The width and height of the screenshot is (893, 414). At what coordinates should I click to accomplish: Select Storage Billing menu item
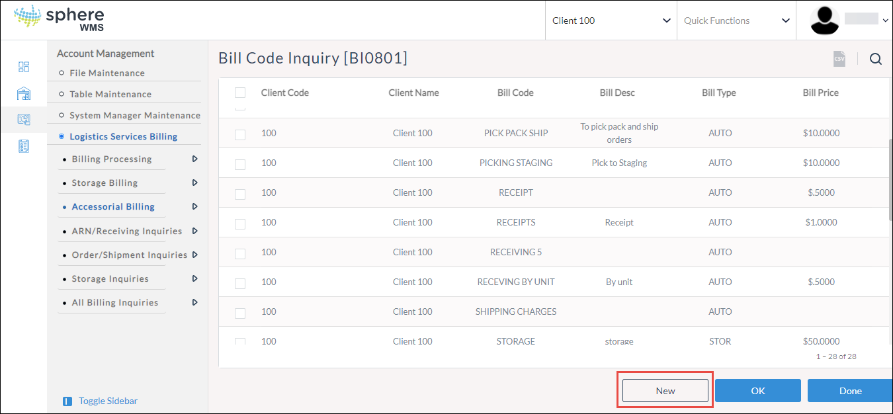105,183
